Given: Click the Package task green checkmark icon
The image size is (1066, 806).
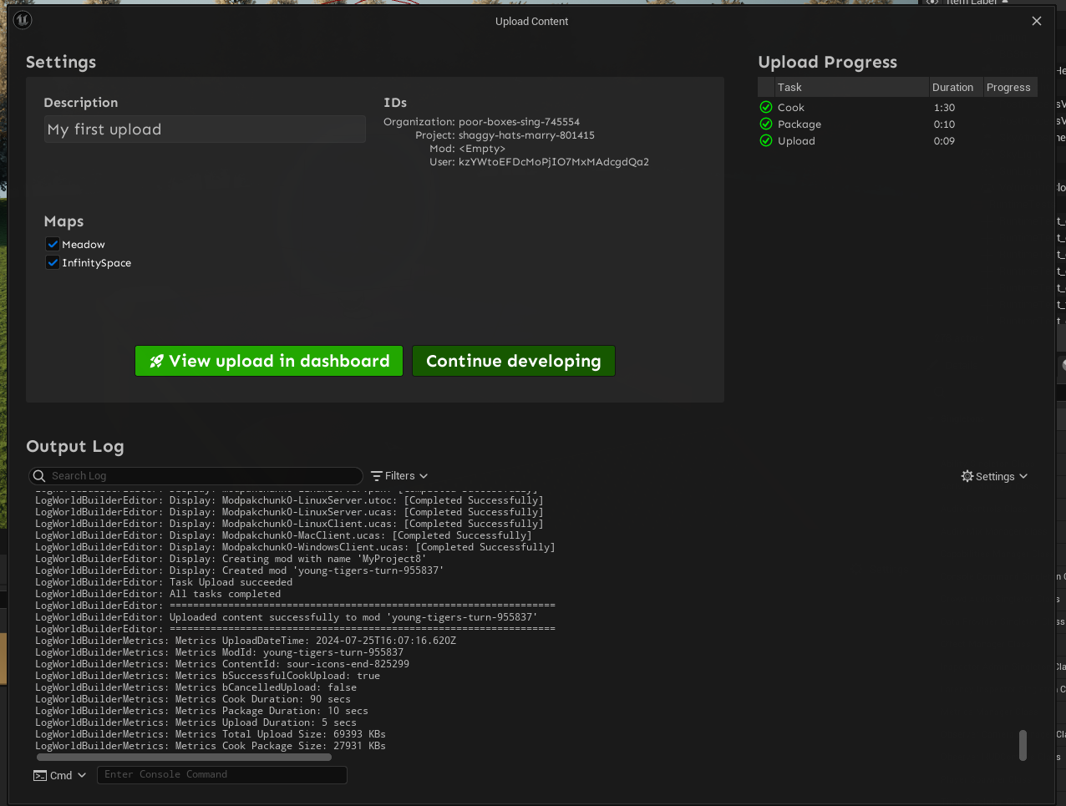Looking at the screenshot, I should pyautogui.click(x=766, y=124).
